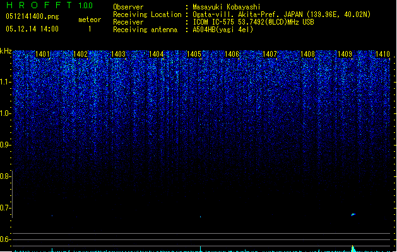Click the 1.0.0 version number
This screenshot has height=252, width=397.
pyautogui.click(x=86, y=6)
